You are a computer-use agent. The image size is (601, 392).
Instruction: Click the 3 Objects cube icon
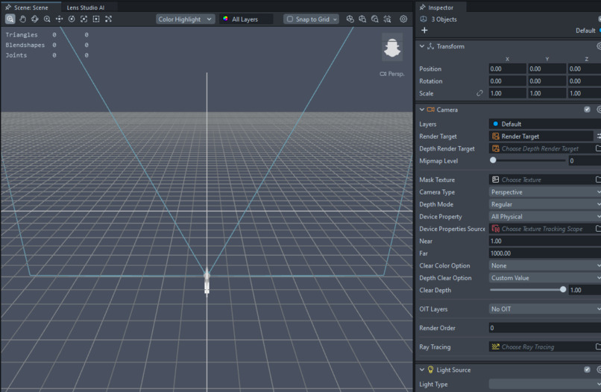tap(424, 19)
